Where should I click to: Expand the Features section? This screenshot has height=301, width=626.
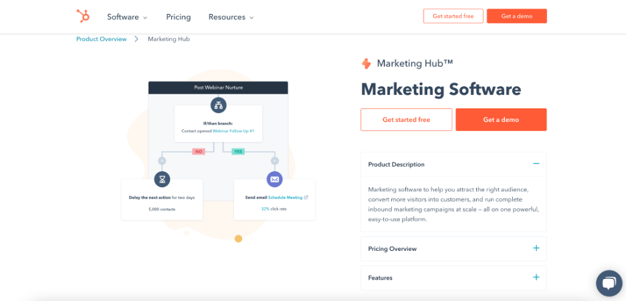pos(453,278)
